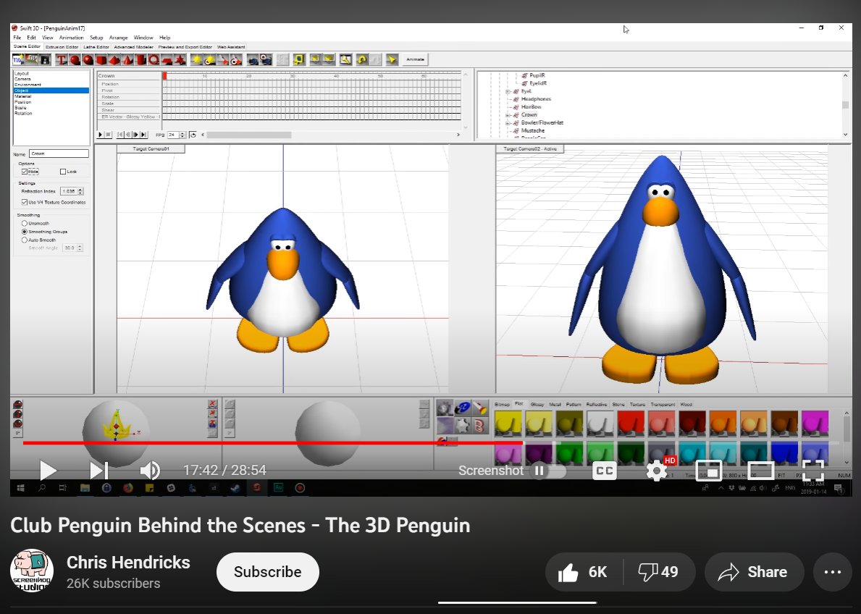The width and height of the screenshot is (861, 614).
Task: Select the Create Torus tool icon
Action: point(154,60)
